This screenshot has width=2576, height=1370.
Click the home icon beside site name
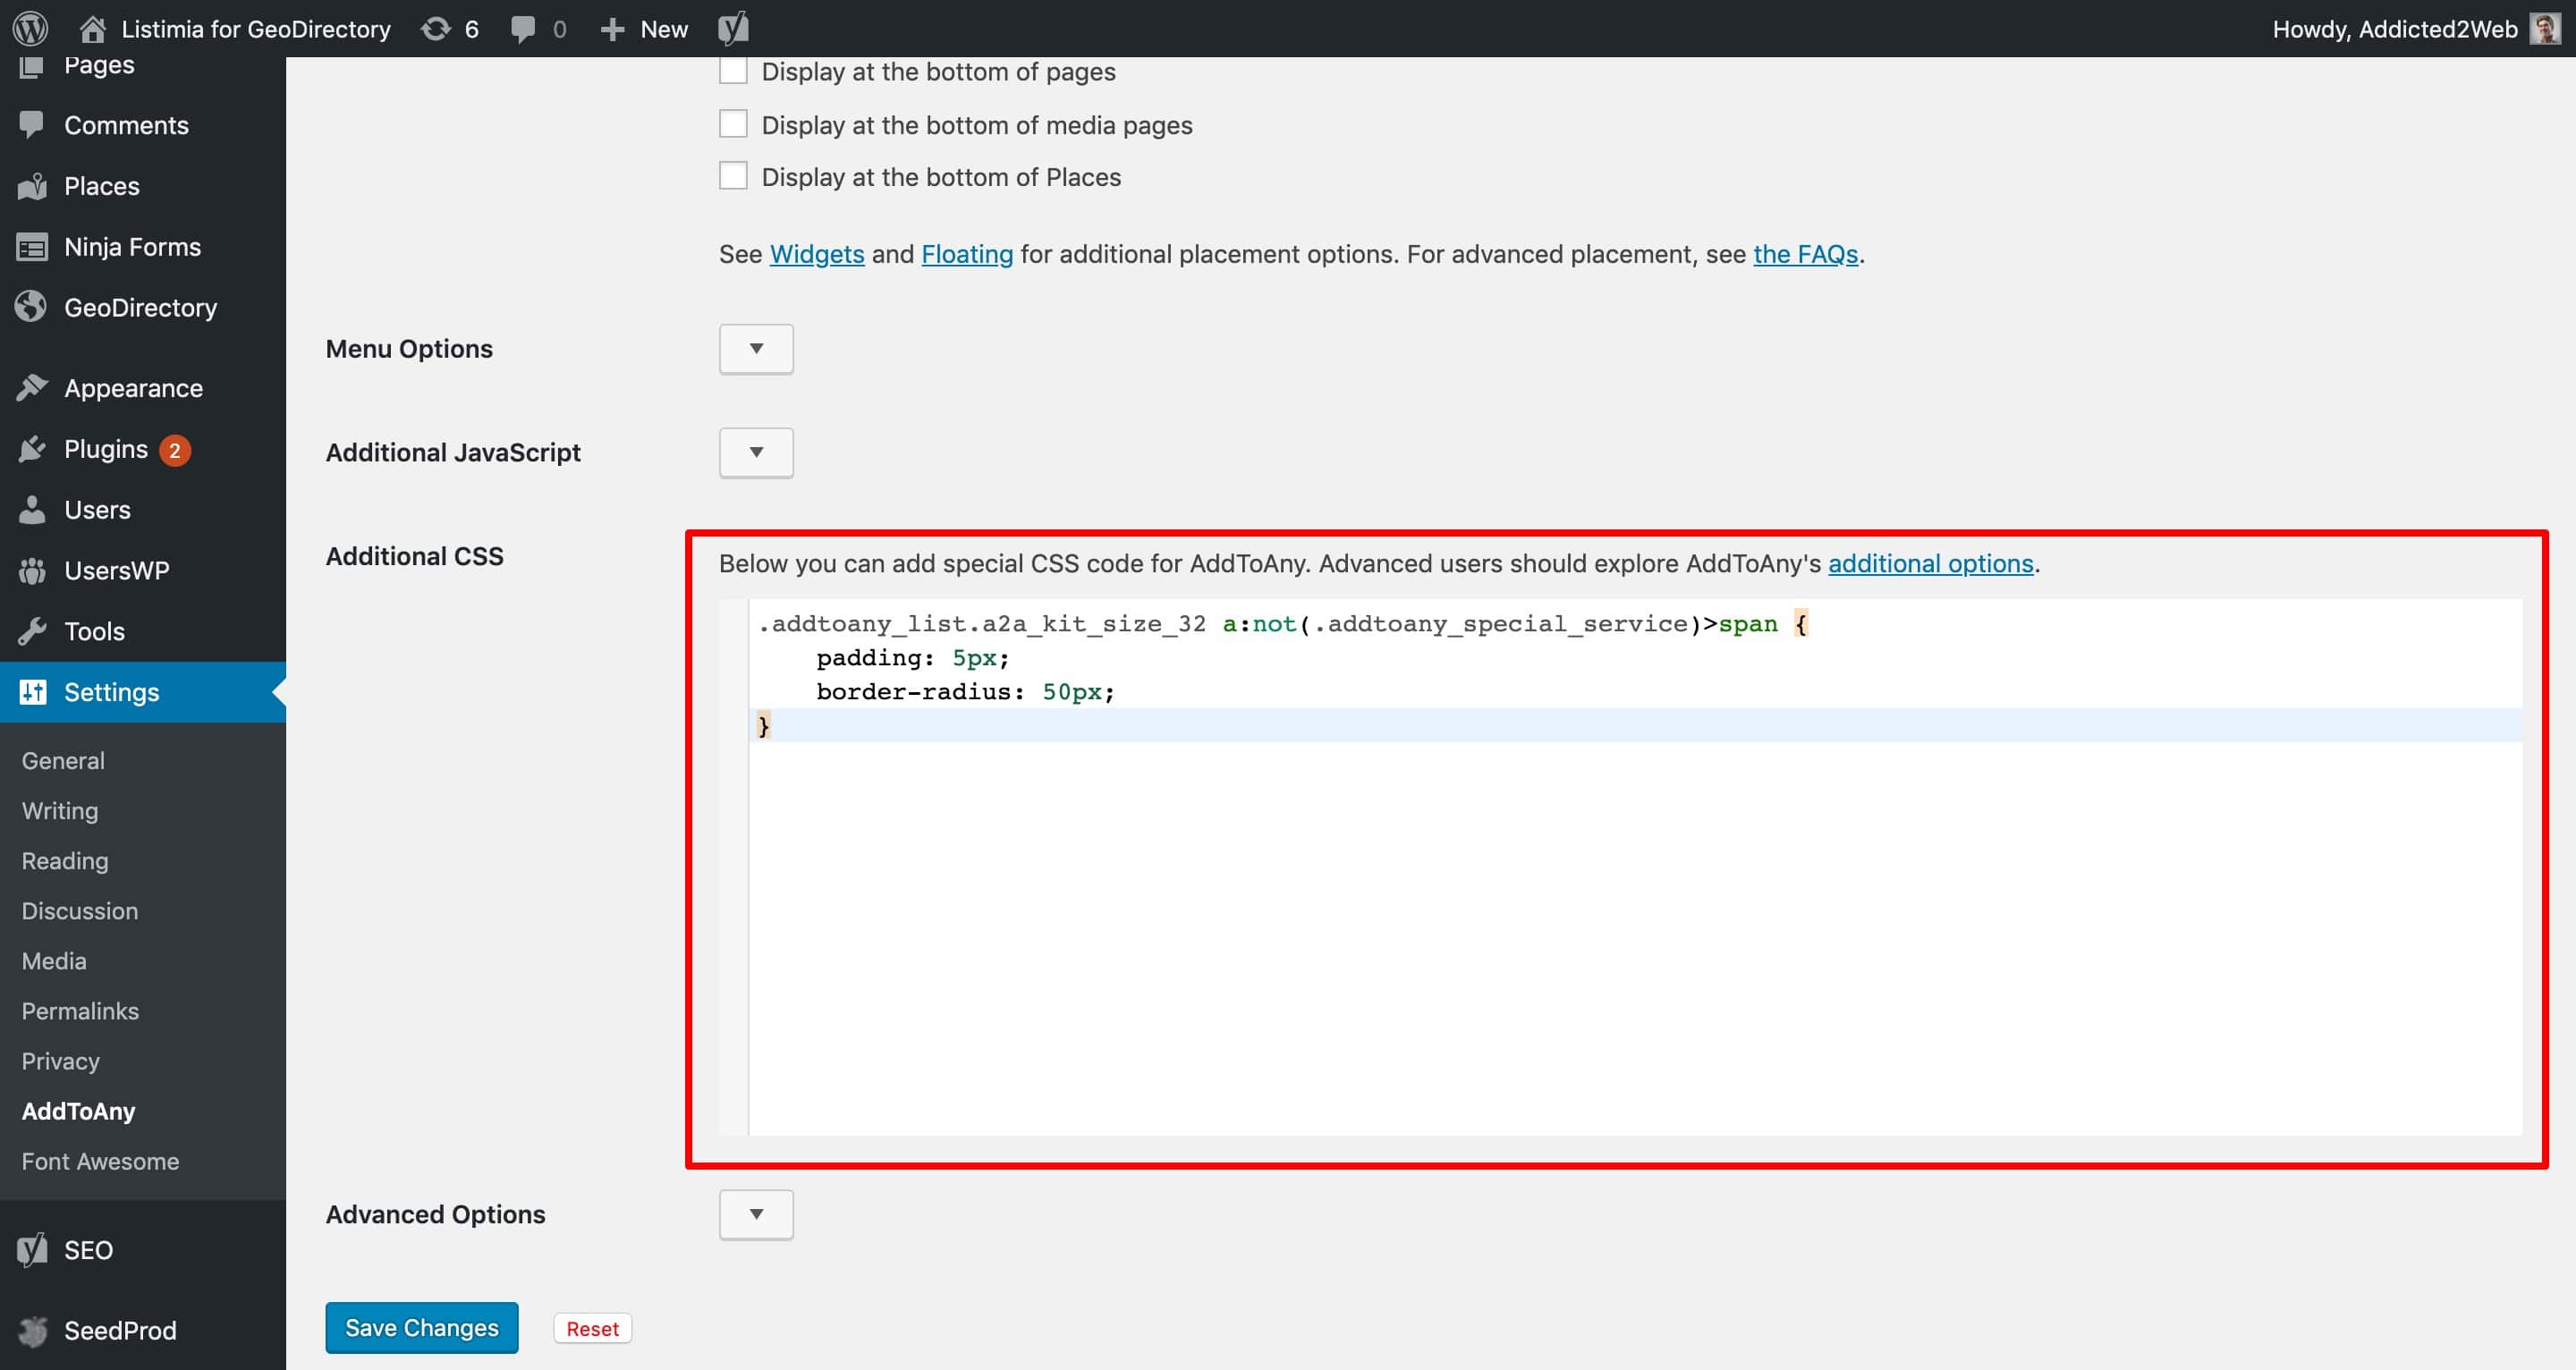point(93,29)
